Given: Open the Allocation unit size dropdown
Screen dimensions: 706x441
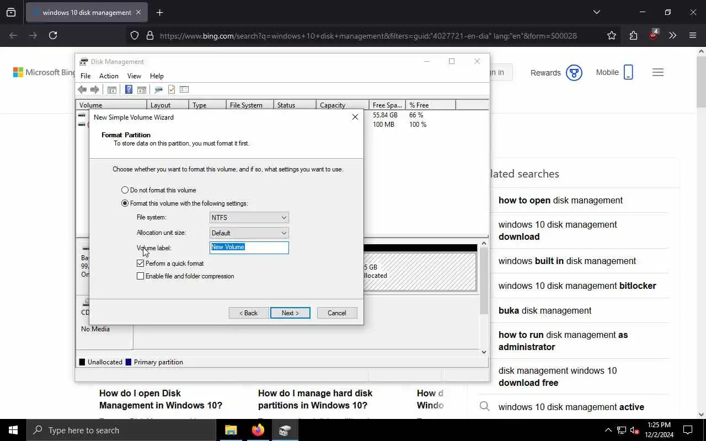Looking at the screenshot, I should tap(249, 233).
